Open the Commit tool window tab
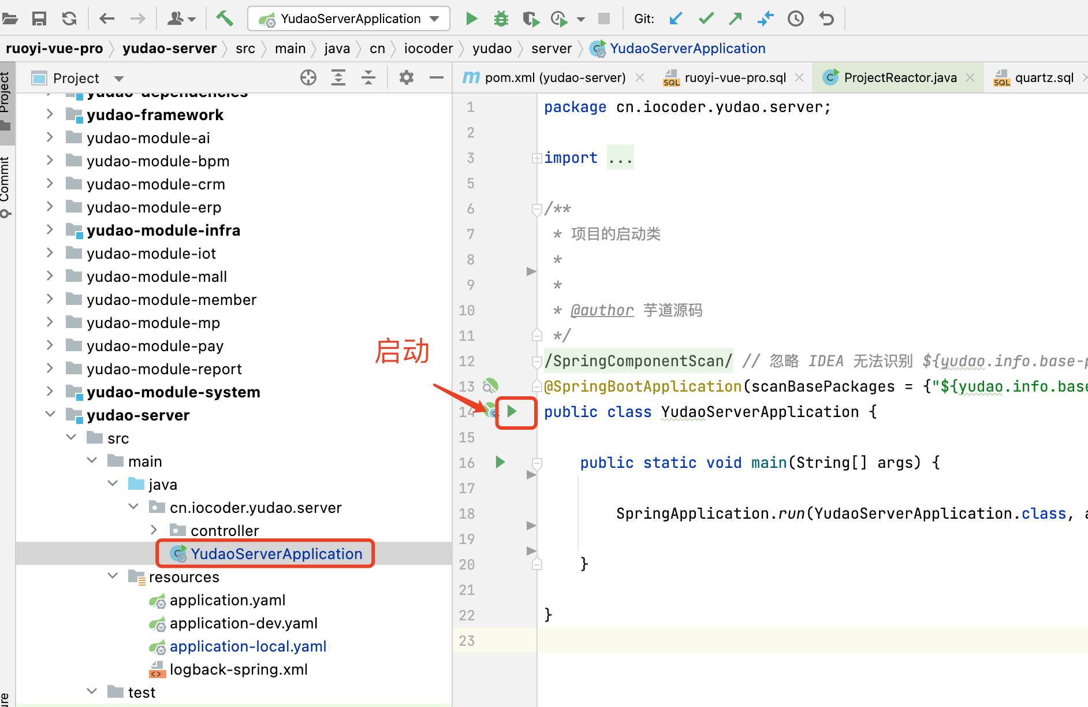This screenshot has width=1088, height=707. pyautogui.click(x=6, y=187)
